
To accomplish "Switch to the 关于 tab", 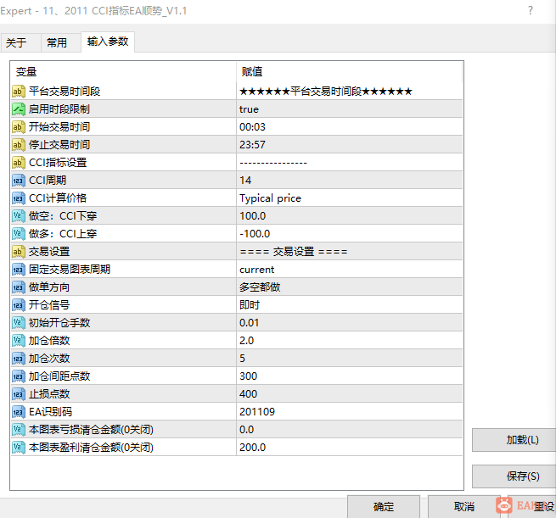I will click(x=20, y=43).
